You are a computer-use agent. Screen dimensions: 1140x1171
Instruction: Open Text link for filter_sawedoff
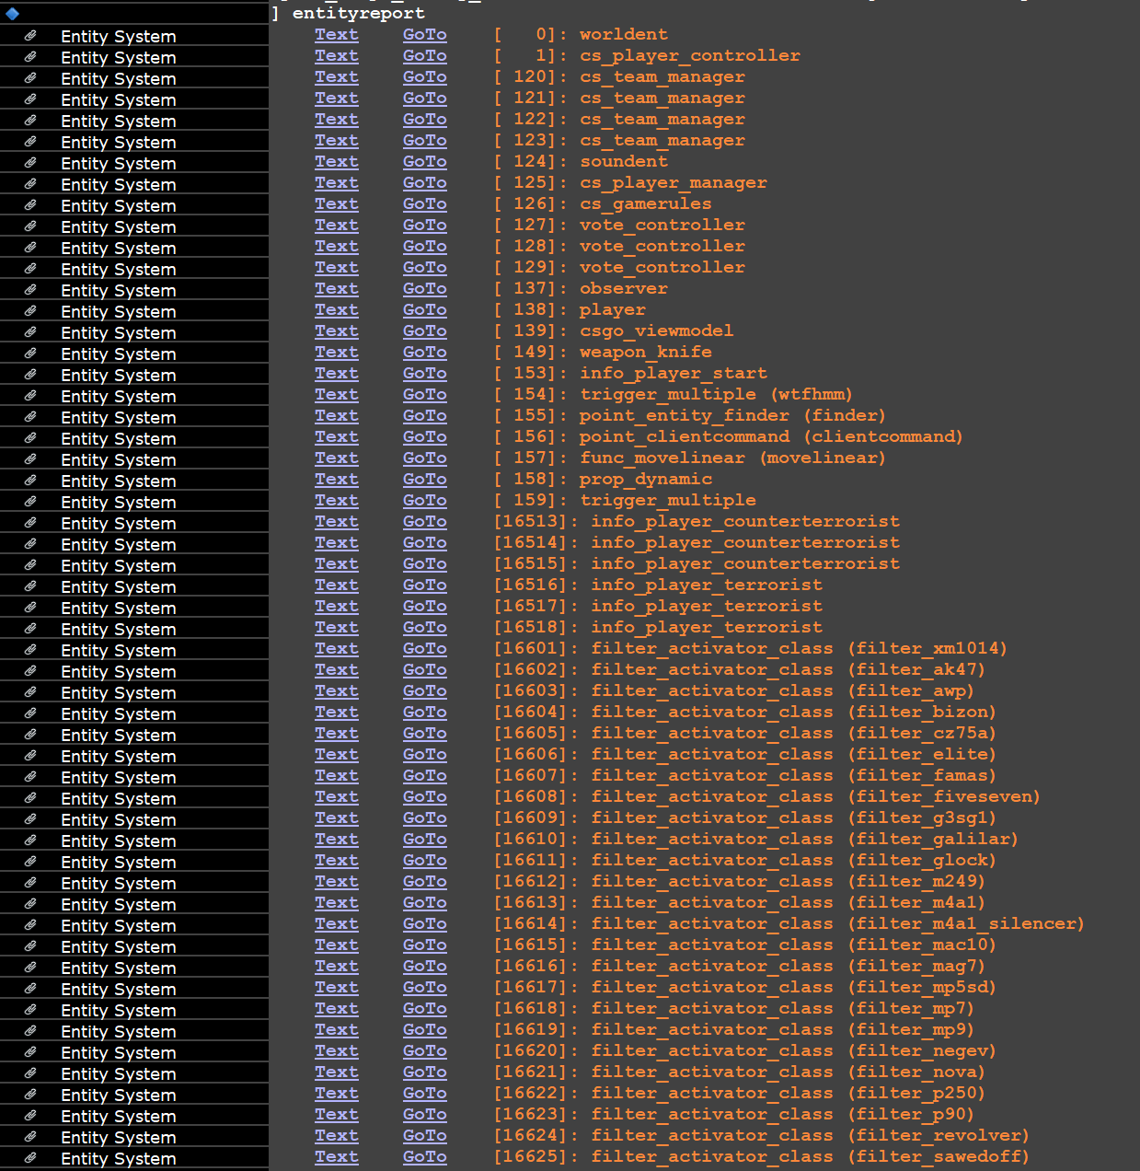click(336, 1157)
